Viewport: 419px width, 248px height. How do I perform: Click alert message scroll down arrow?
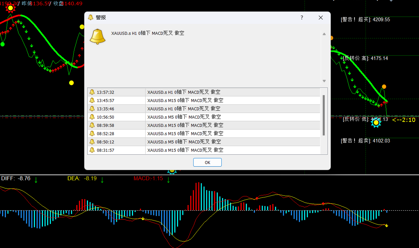click(x=324, y=81)
